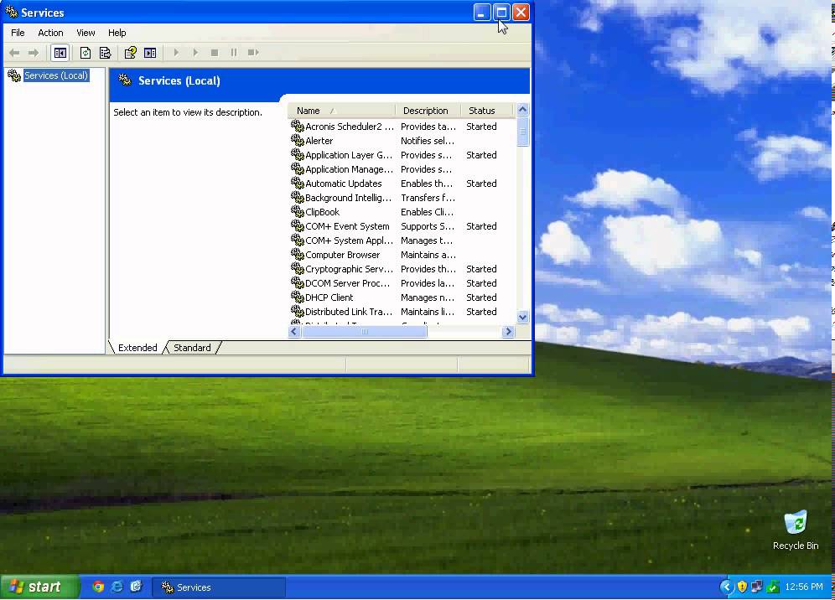Viewport: 835px width, 600px height.
Task: Click the Services (Local) pane heading icon
Action: (125, 80)
